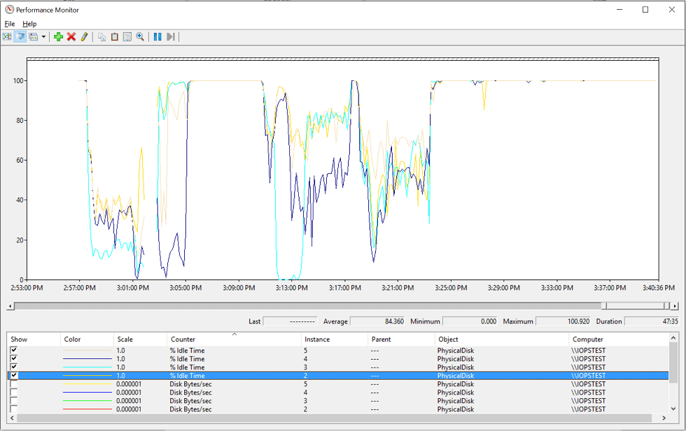Viewport: 686px width, 431px height.
Task: Select the magnifier zoom icon
Action: [x=141, y=36]
